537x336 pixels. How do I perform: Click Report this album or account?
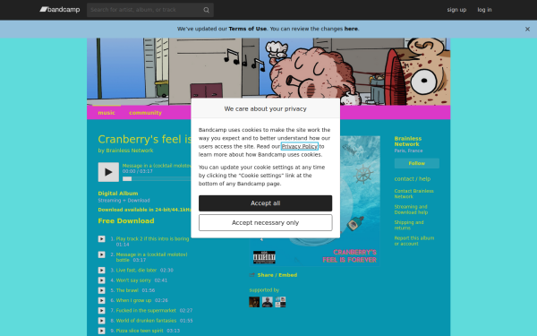click(414, 241)
